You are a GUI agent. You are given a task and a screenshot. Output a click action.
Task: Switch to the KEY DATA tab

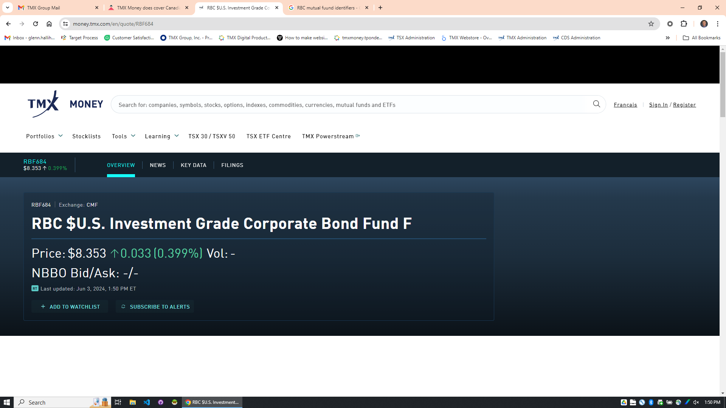click(193, 165)
